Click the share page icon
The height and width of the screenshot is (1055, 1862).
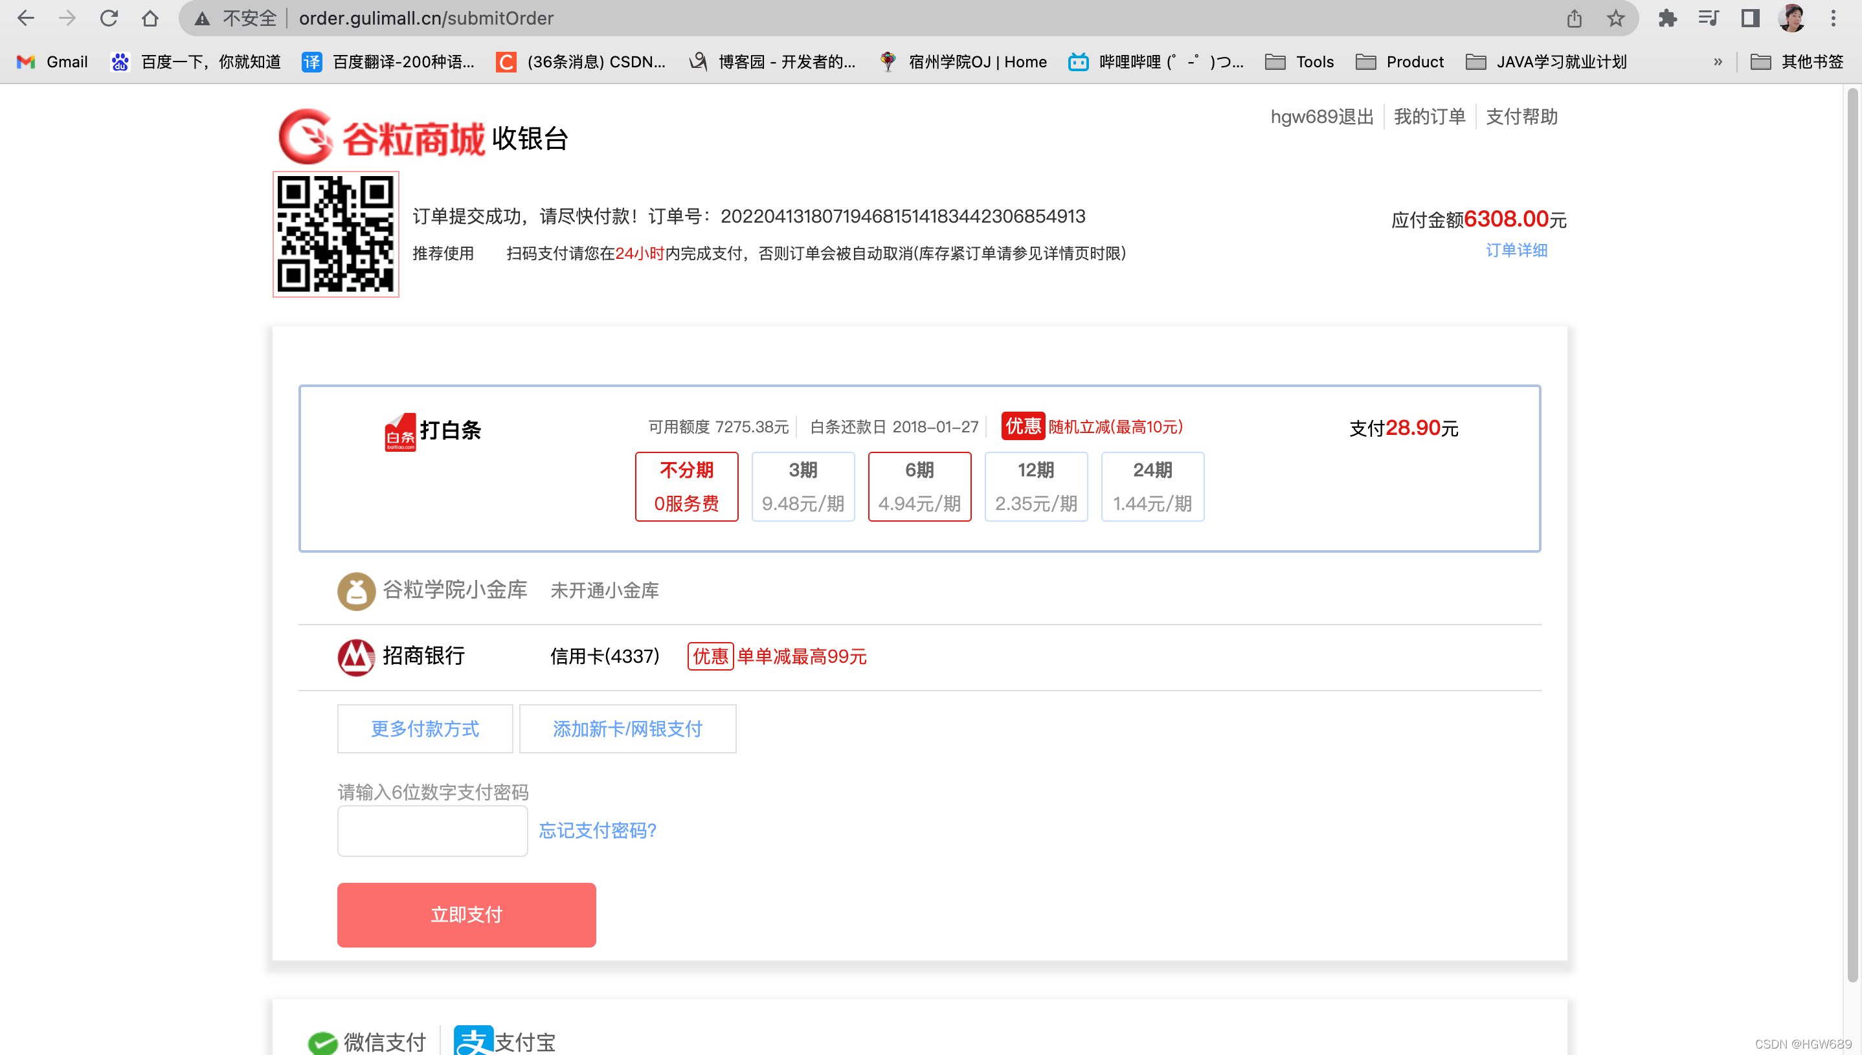pos(1573,18)
